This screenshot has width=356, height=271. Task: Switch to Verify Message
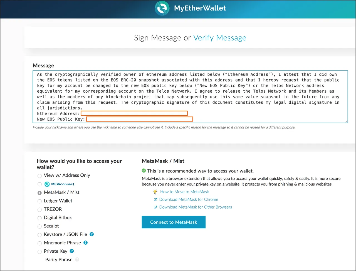click(220, 38)
